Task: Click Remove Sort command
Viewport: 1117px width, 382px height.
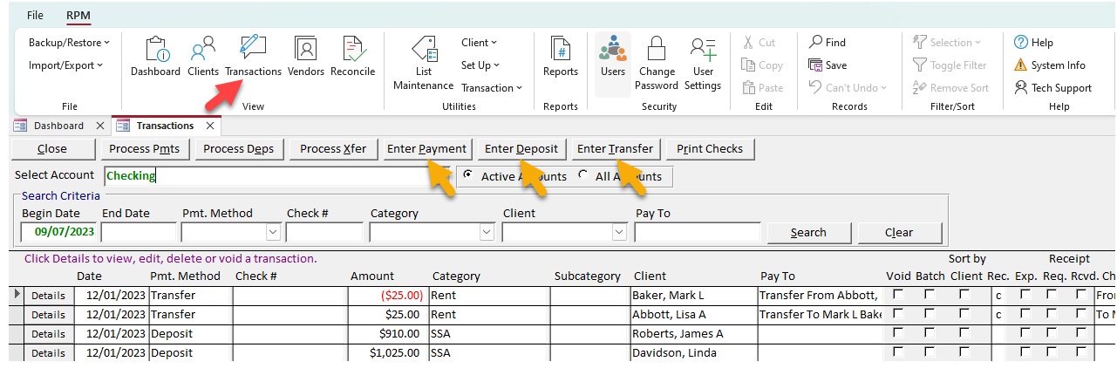Action: point(950,87)
